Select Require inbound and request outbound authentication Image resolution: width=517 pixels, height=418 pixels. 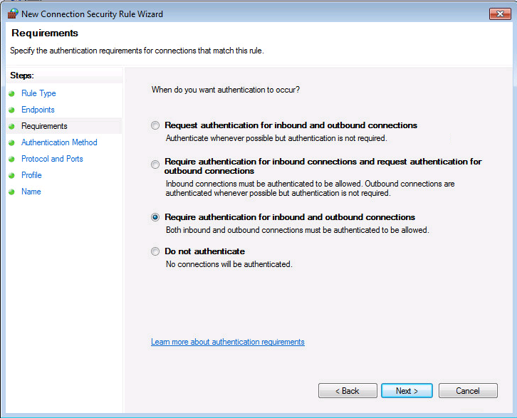point(155,164)
